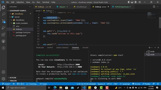161x90 pixels.
Task: Switch to the GITLENS panel tab
Action: pos(85,48)
